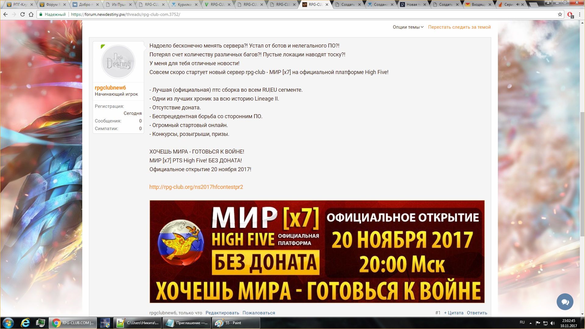Open the Chrome three-dot menu
This screenshot has width=585, height=329.
tap(580, 14)
